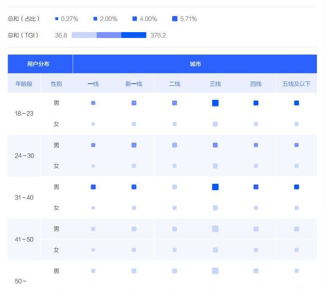The width and height of the screenshot is (325, 289).
Task: Click the 用户分布 header cell
Action: [x=40, y=64]
